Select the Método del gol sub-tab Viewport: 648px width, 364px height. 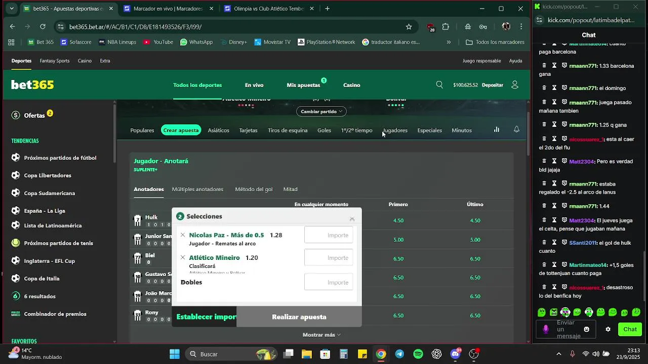(254, 189)
